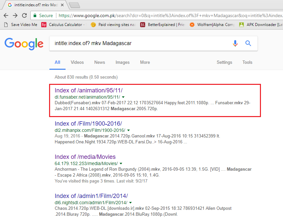Click the address bar URL text

[x=171, y=16]
